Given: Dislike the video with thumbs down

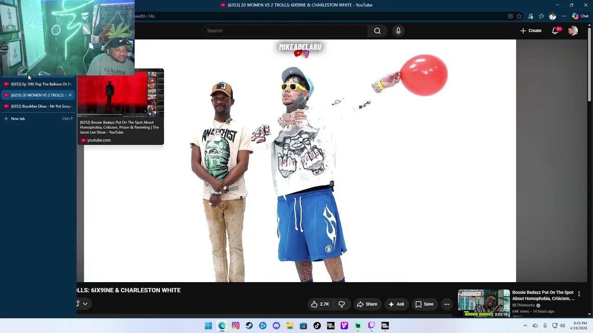Looking at the screenshot, I should (342, 304).
